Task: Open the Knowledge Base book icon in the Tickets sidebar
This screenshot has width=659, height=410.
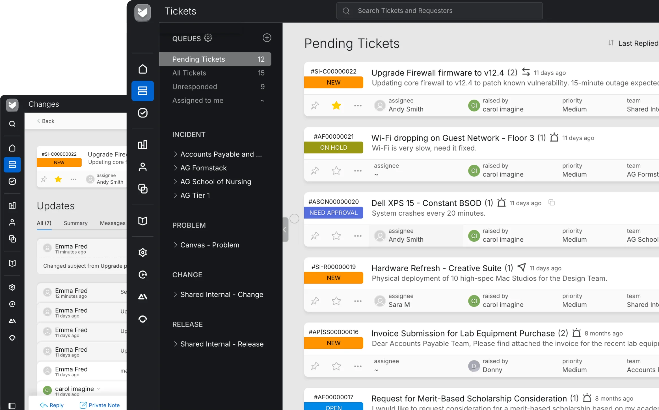Action: click(x=142, y=221)
